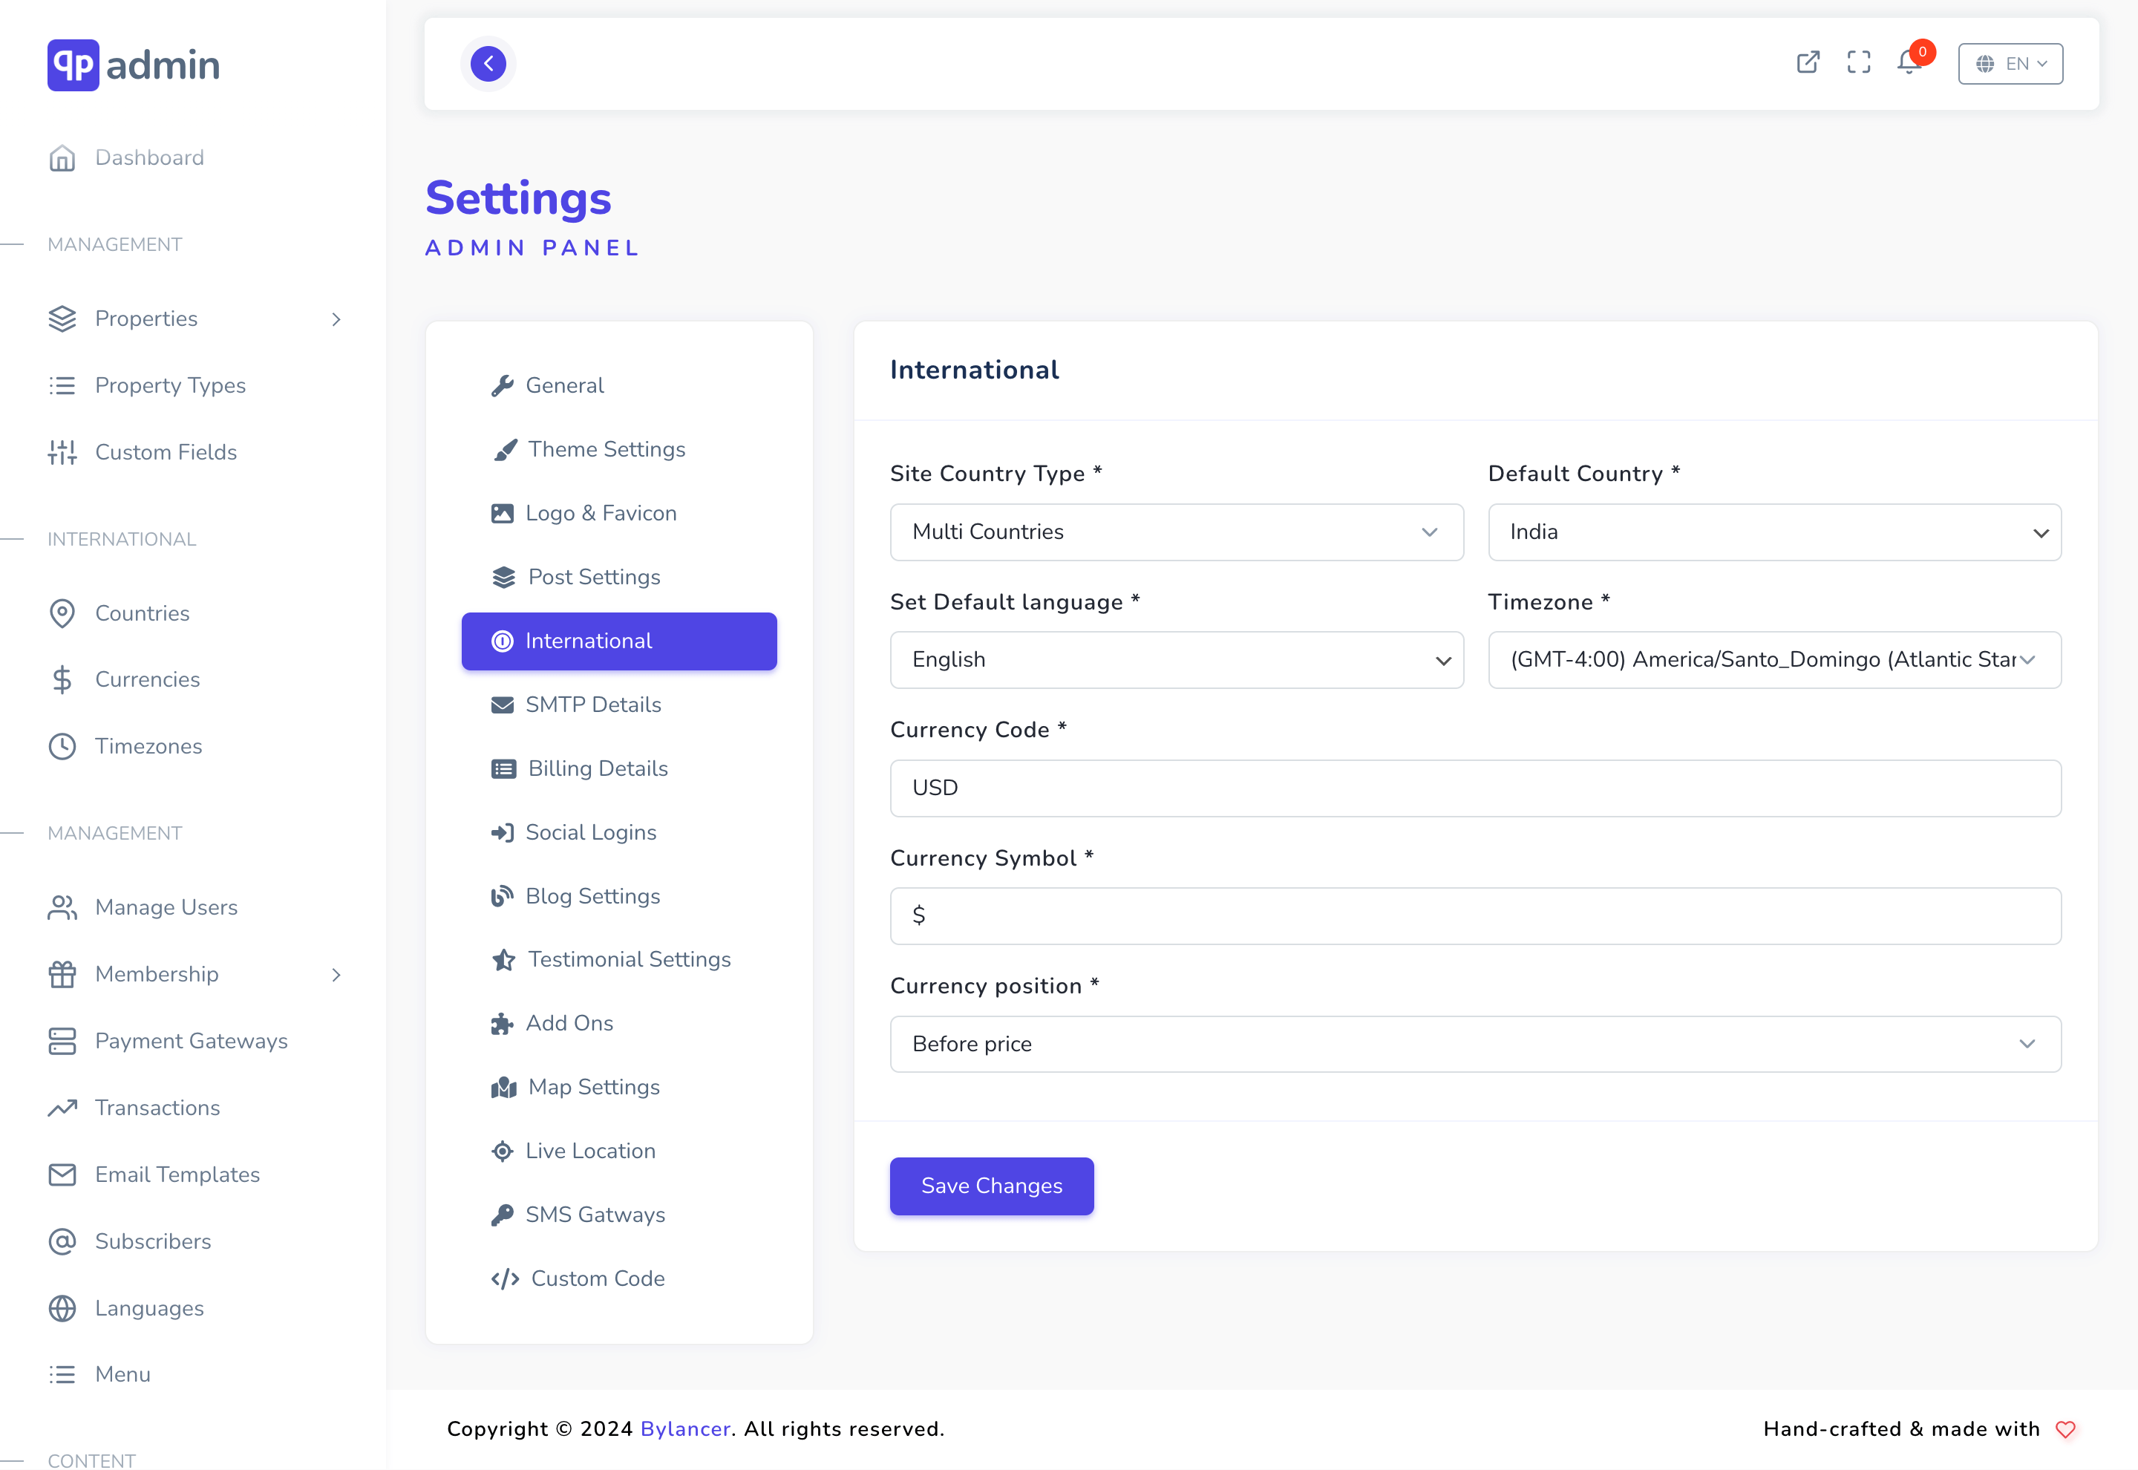Image resolution: width=2138 pixels, height=1470 pixels.
Task: Open Manage Users from sidebar
Action: tap(166, 907)
